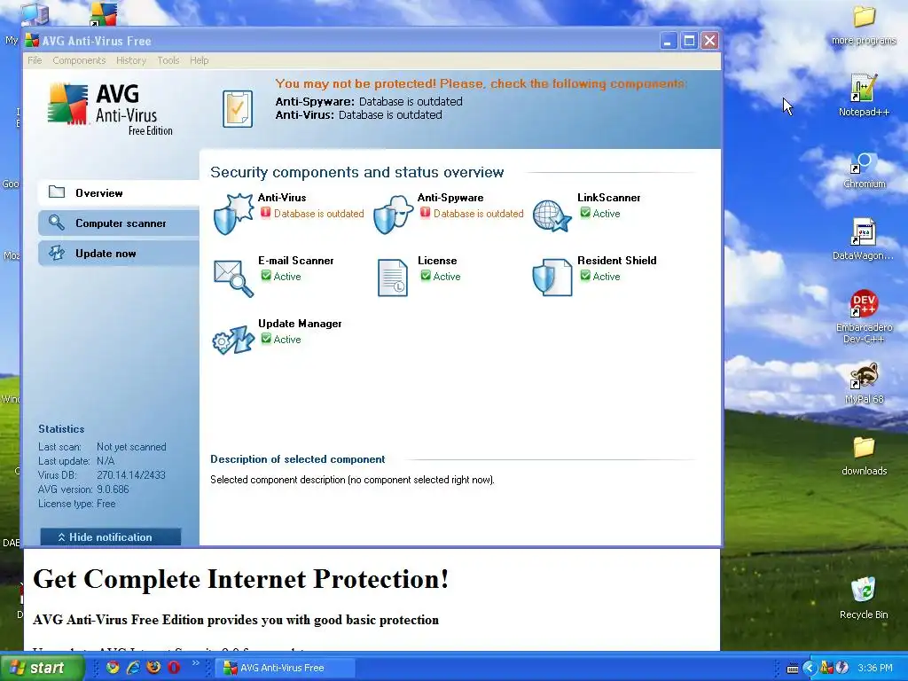Select the Overview sidebar tab
908x681 pixels.
point(119,192)
